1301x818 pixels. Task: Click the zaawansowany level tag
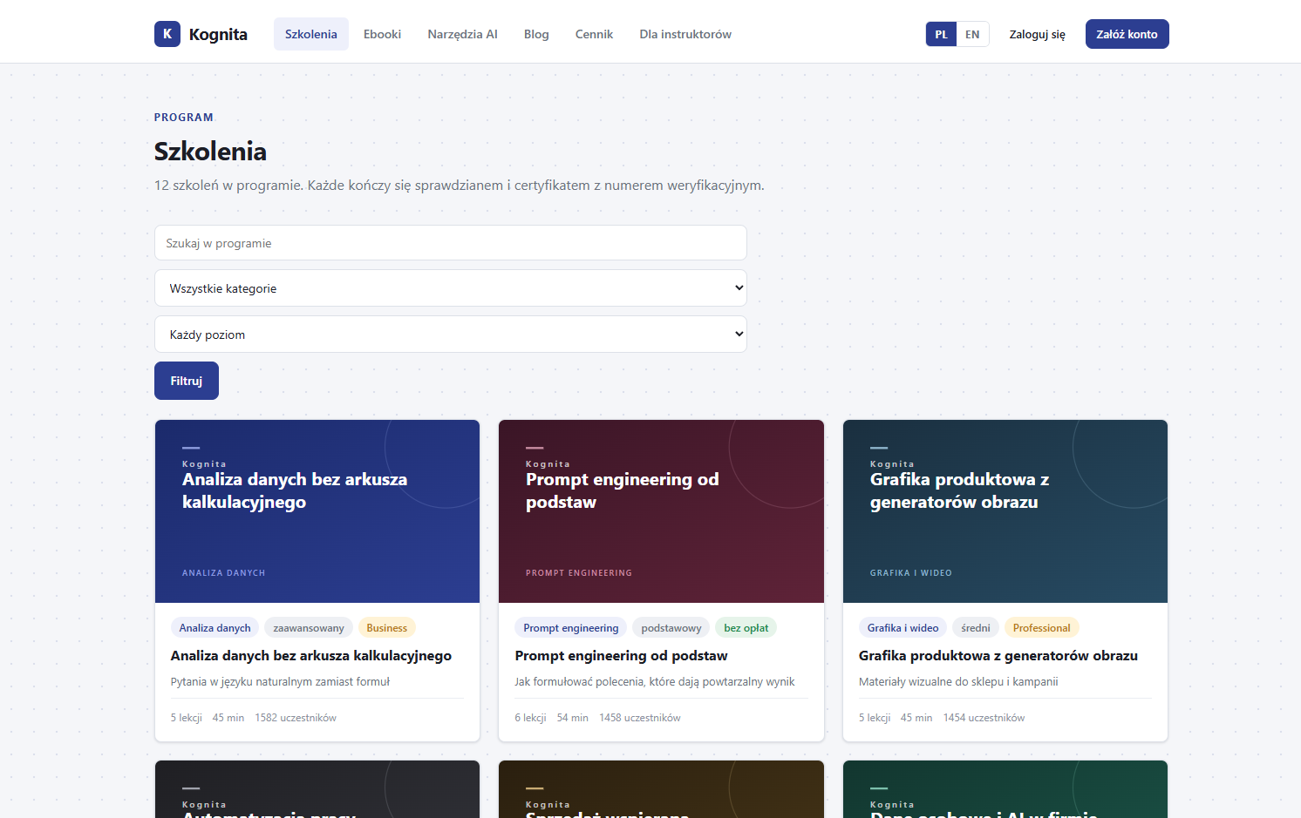pos(309,627)
